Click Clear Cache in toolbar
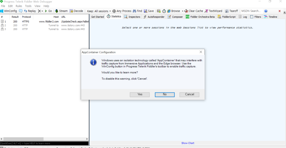This screenshot has width=286, height=148. [x=194, y=11]
